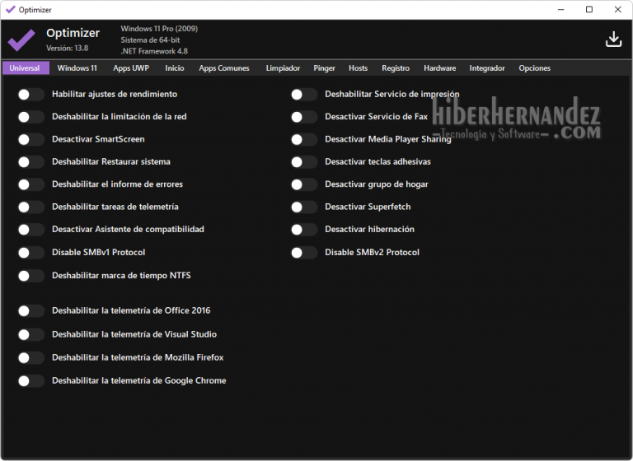
Task: Click the small Optimizer title bar icon
Action: click(10, 9)
